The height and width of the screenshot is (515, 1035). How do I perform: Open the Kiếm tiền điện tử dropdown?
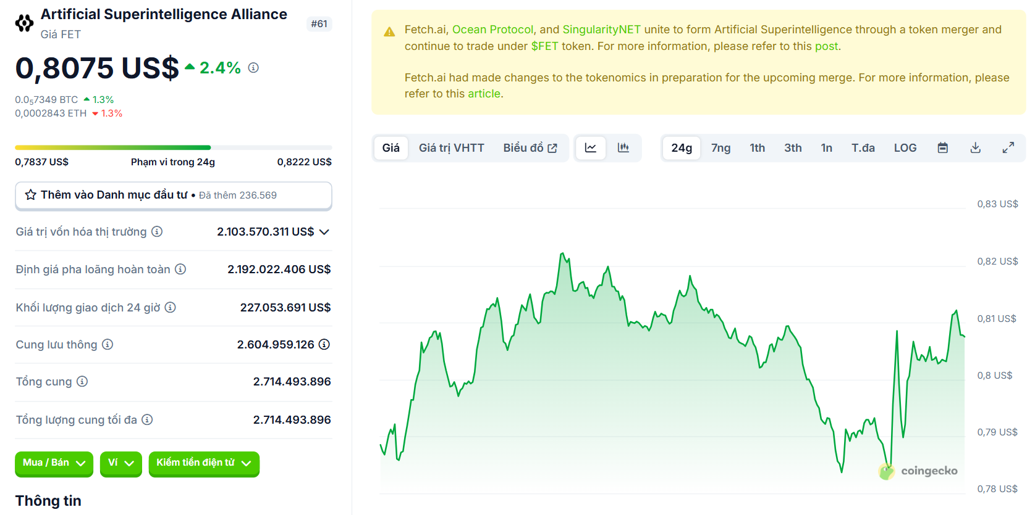pos(204,464)
